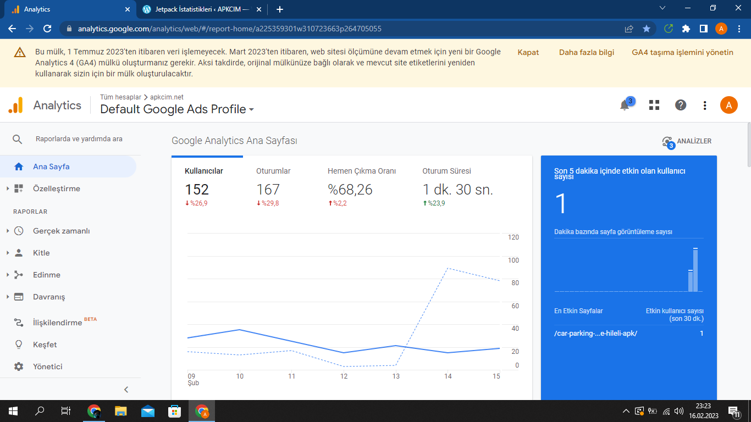This screenshot has width=751, height=422.
Task: Click the volume icon in system tray
Action: click(679, 411)
